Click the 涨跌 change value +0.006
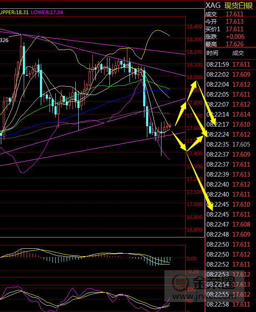This screenshot has height=312, width=256. coord(235,37)
